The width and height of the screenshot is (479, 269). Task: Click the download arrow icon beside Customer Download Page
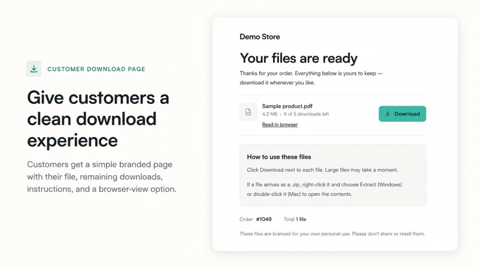34,69
